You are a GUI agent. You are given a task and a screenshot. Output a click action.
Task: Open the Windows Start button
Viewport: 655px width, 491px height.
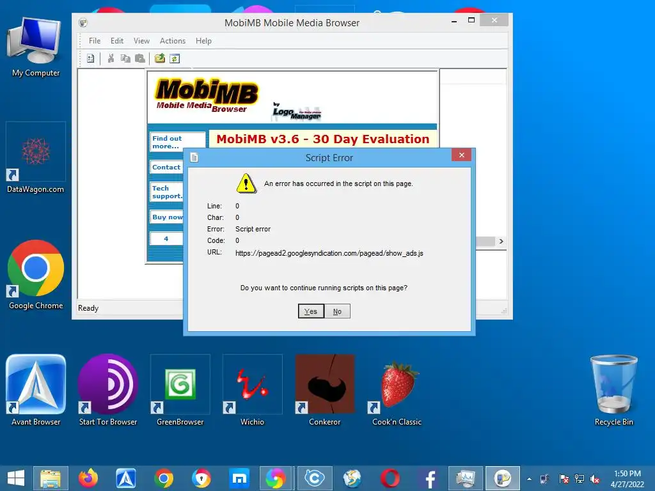click(x=16, y=478)
